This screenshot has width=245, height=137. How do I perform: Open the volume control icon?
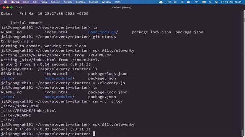pyautogui.click(x=175, y=2)
